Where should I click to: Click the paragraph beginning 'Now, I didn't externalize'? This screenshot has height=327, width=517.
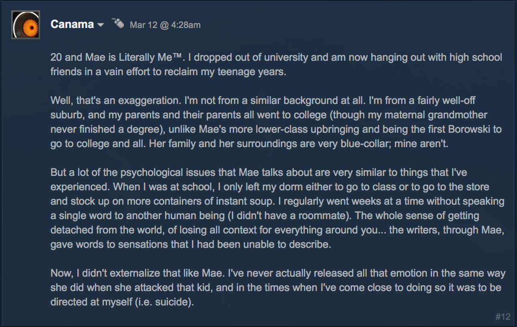click(x=278, y=288)
